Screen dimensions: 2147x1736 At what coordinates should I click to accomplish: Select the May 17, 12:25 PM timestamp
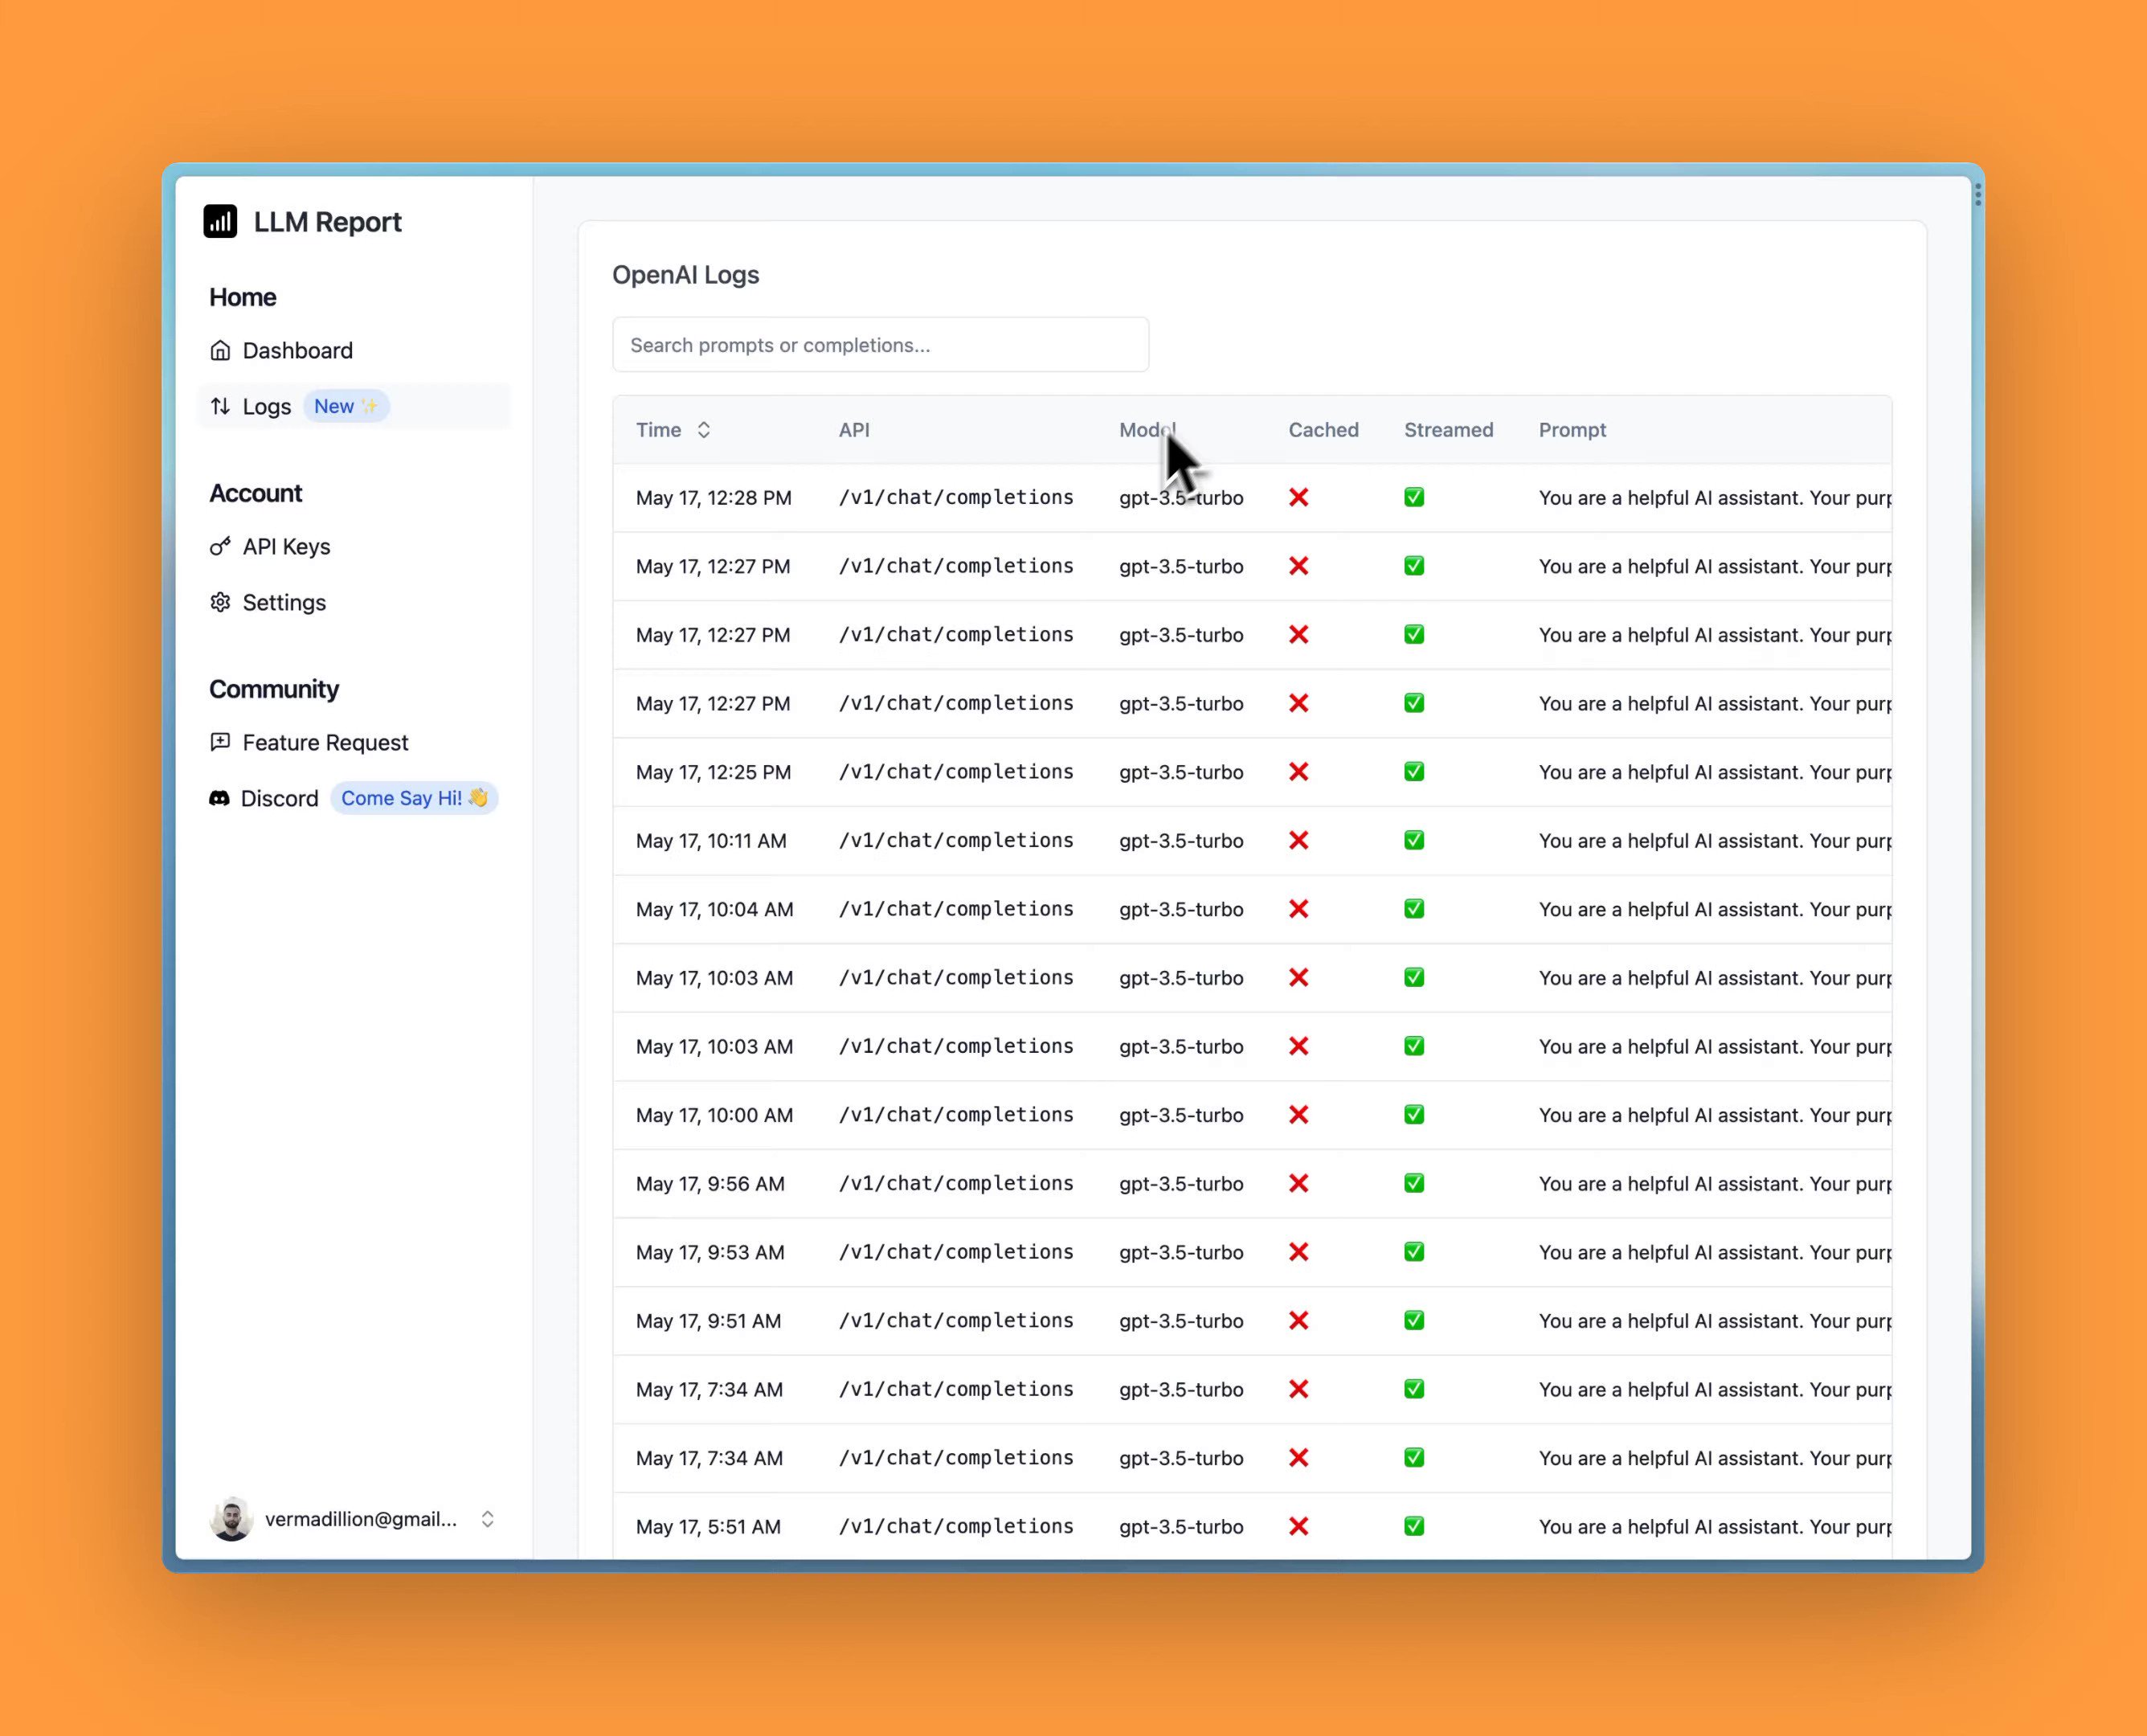point(714,772)
